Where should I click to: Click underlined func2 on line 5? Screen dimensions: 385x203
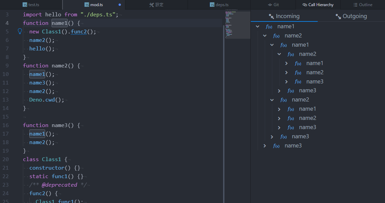tap(79, 32)
